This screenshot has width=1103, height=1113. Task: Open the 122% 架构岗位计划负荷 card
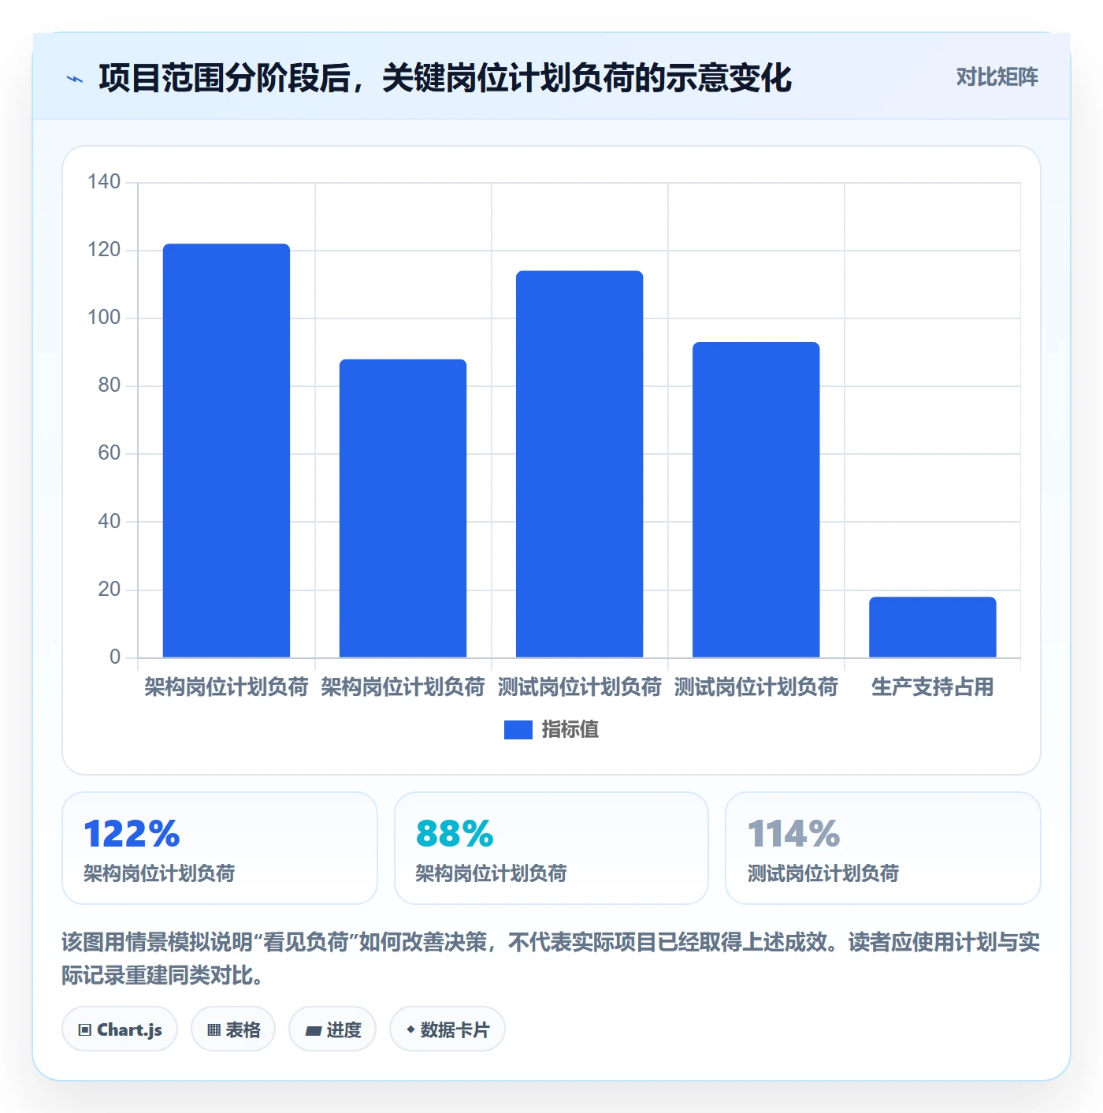pos(220,848)
